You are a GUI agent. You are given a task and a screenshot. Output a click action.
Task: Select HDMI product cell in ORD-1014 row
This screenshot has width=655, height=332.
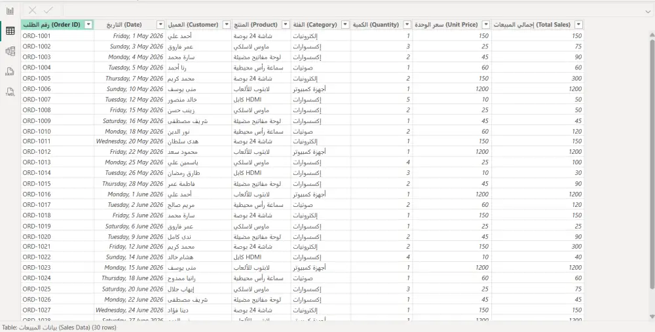[261, 172]
